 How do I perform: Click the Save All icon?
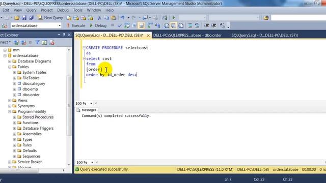[x=31, y=18]
